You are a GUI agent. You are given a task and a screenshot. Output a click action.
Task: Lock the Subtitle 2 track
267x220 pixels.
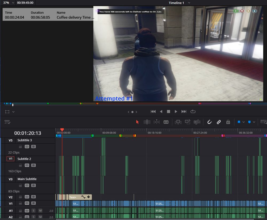coord(21,165)
